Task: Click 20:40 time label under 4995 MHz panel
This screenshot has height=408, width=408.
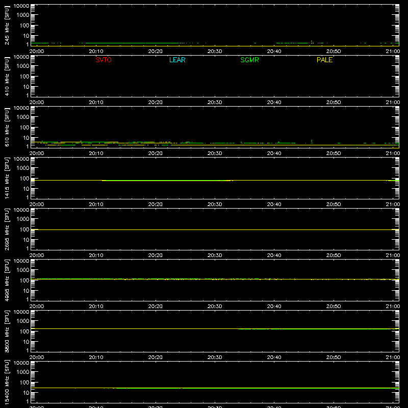Action: pyautogui.click(x=274, y=307)
